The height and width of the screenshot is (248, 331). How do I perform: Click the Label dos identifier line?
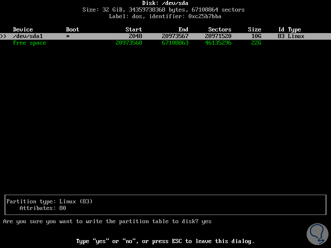[165, 16]
